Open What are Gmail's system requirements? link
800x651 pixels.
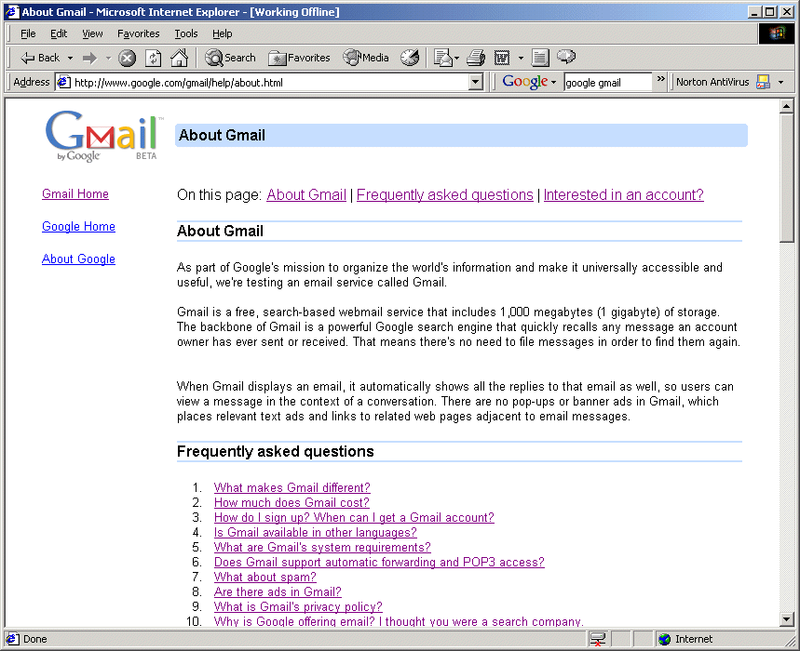322,548
